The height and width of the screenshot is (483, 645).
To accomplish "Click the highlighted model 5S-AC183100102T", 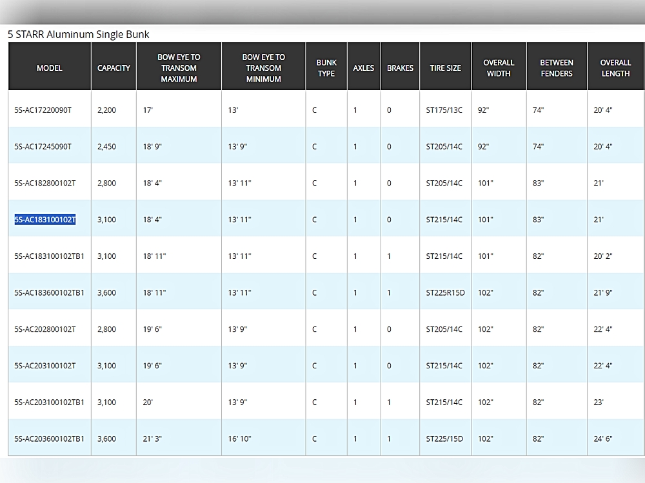I will pyautogui.click(x=45, y=220).
